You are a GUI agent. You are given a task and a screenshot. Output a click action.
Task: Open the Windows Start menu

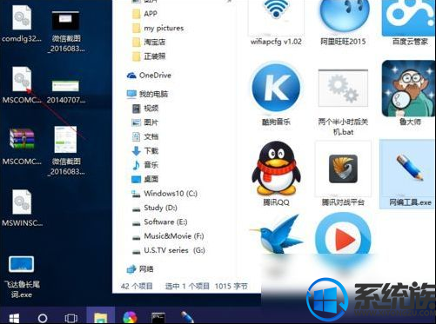[14, 318]
